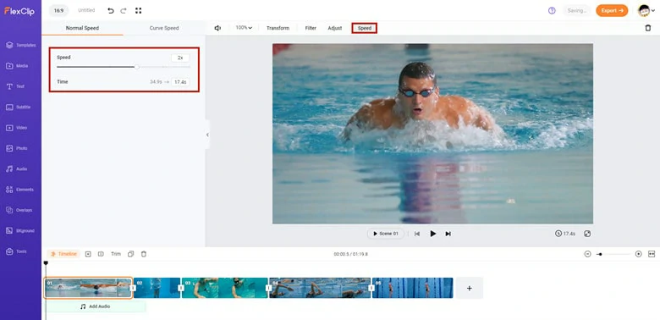Open the 100% volume dropdown

[x=244, y=28]
